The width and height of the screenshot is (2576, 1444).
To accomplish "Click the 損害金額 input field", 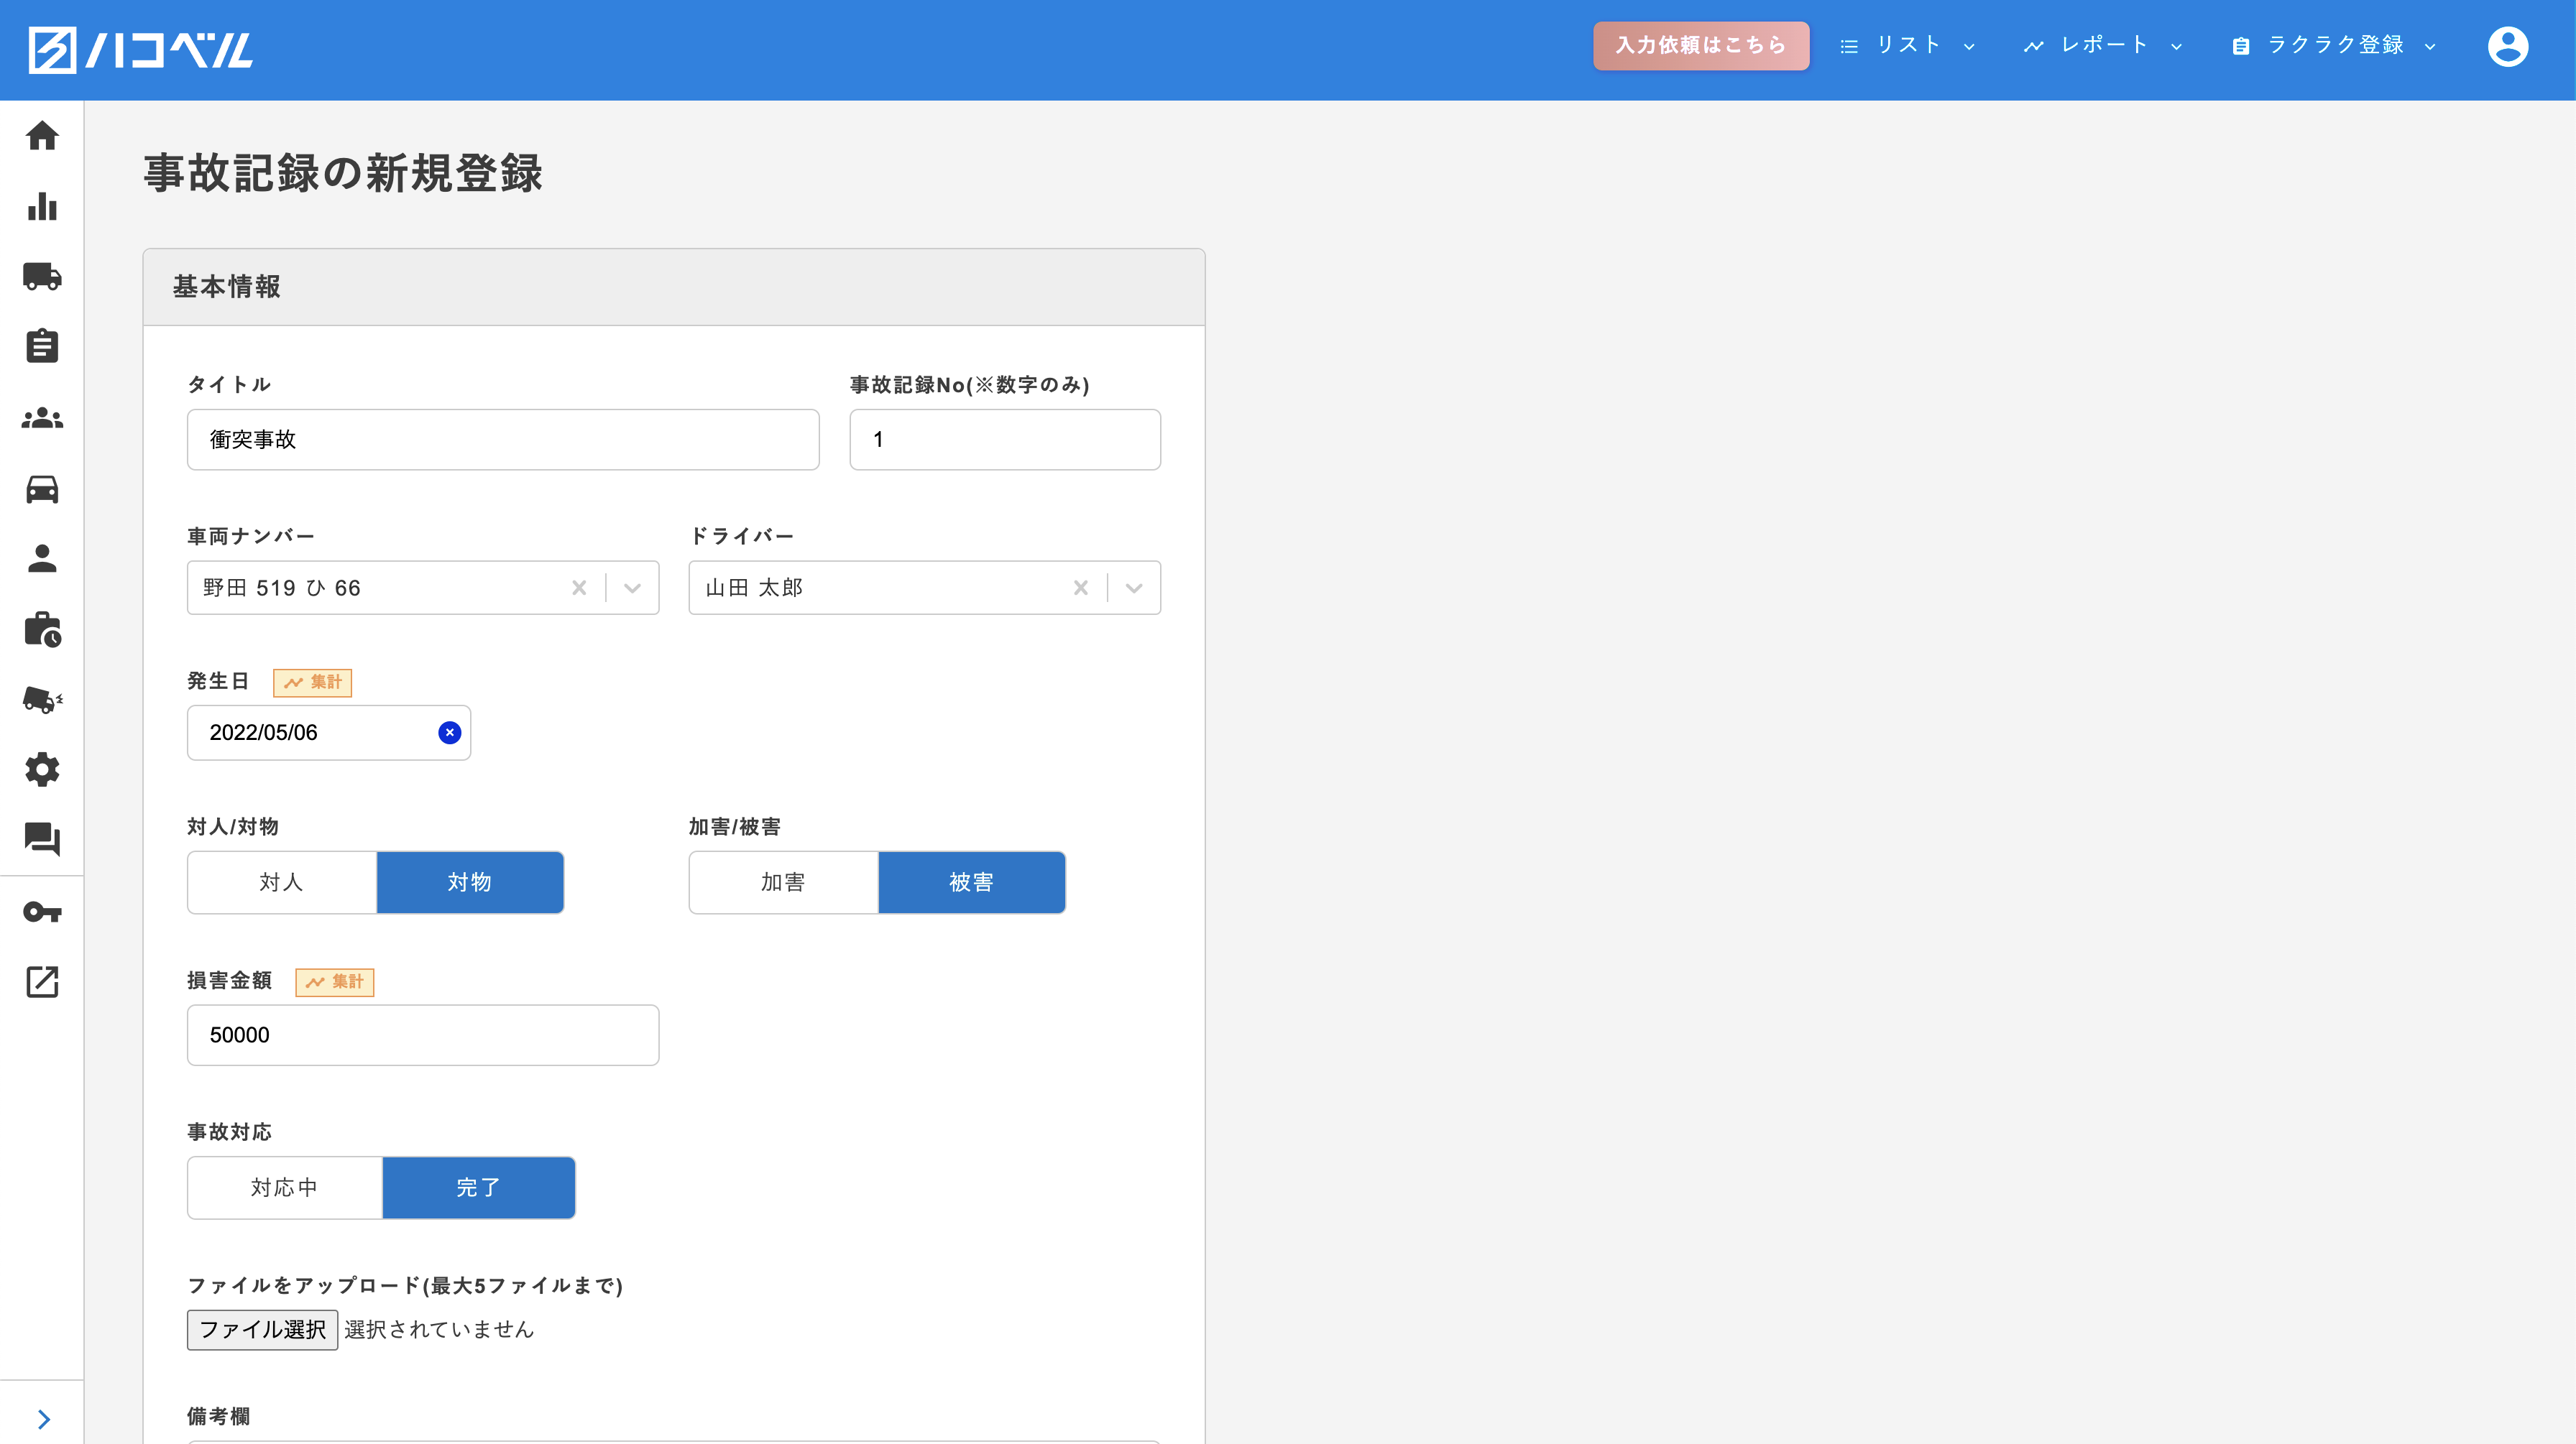I will click(x=422, y=1035).
